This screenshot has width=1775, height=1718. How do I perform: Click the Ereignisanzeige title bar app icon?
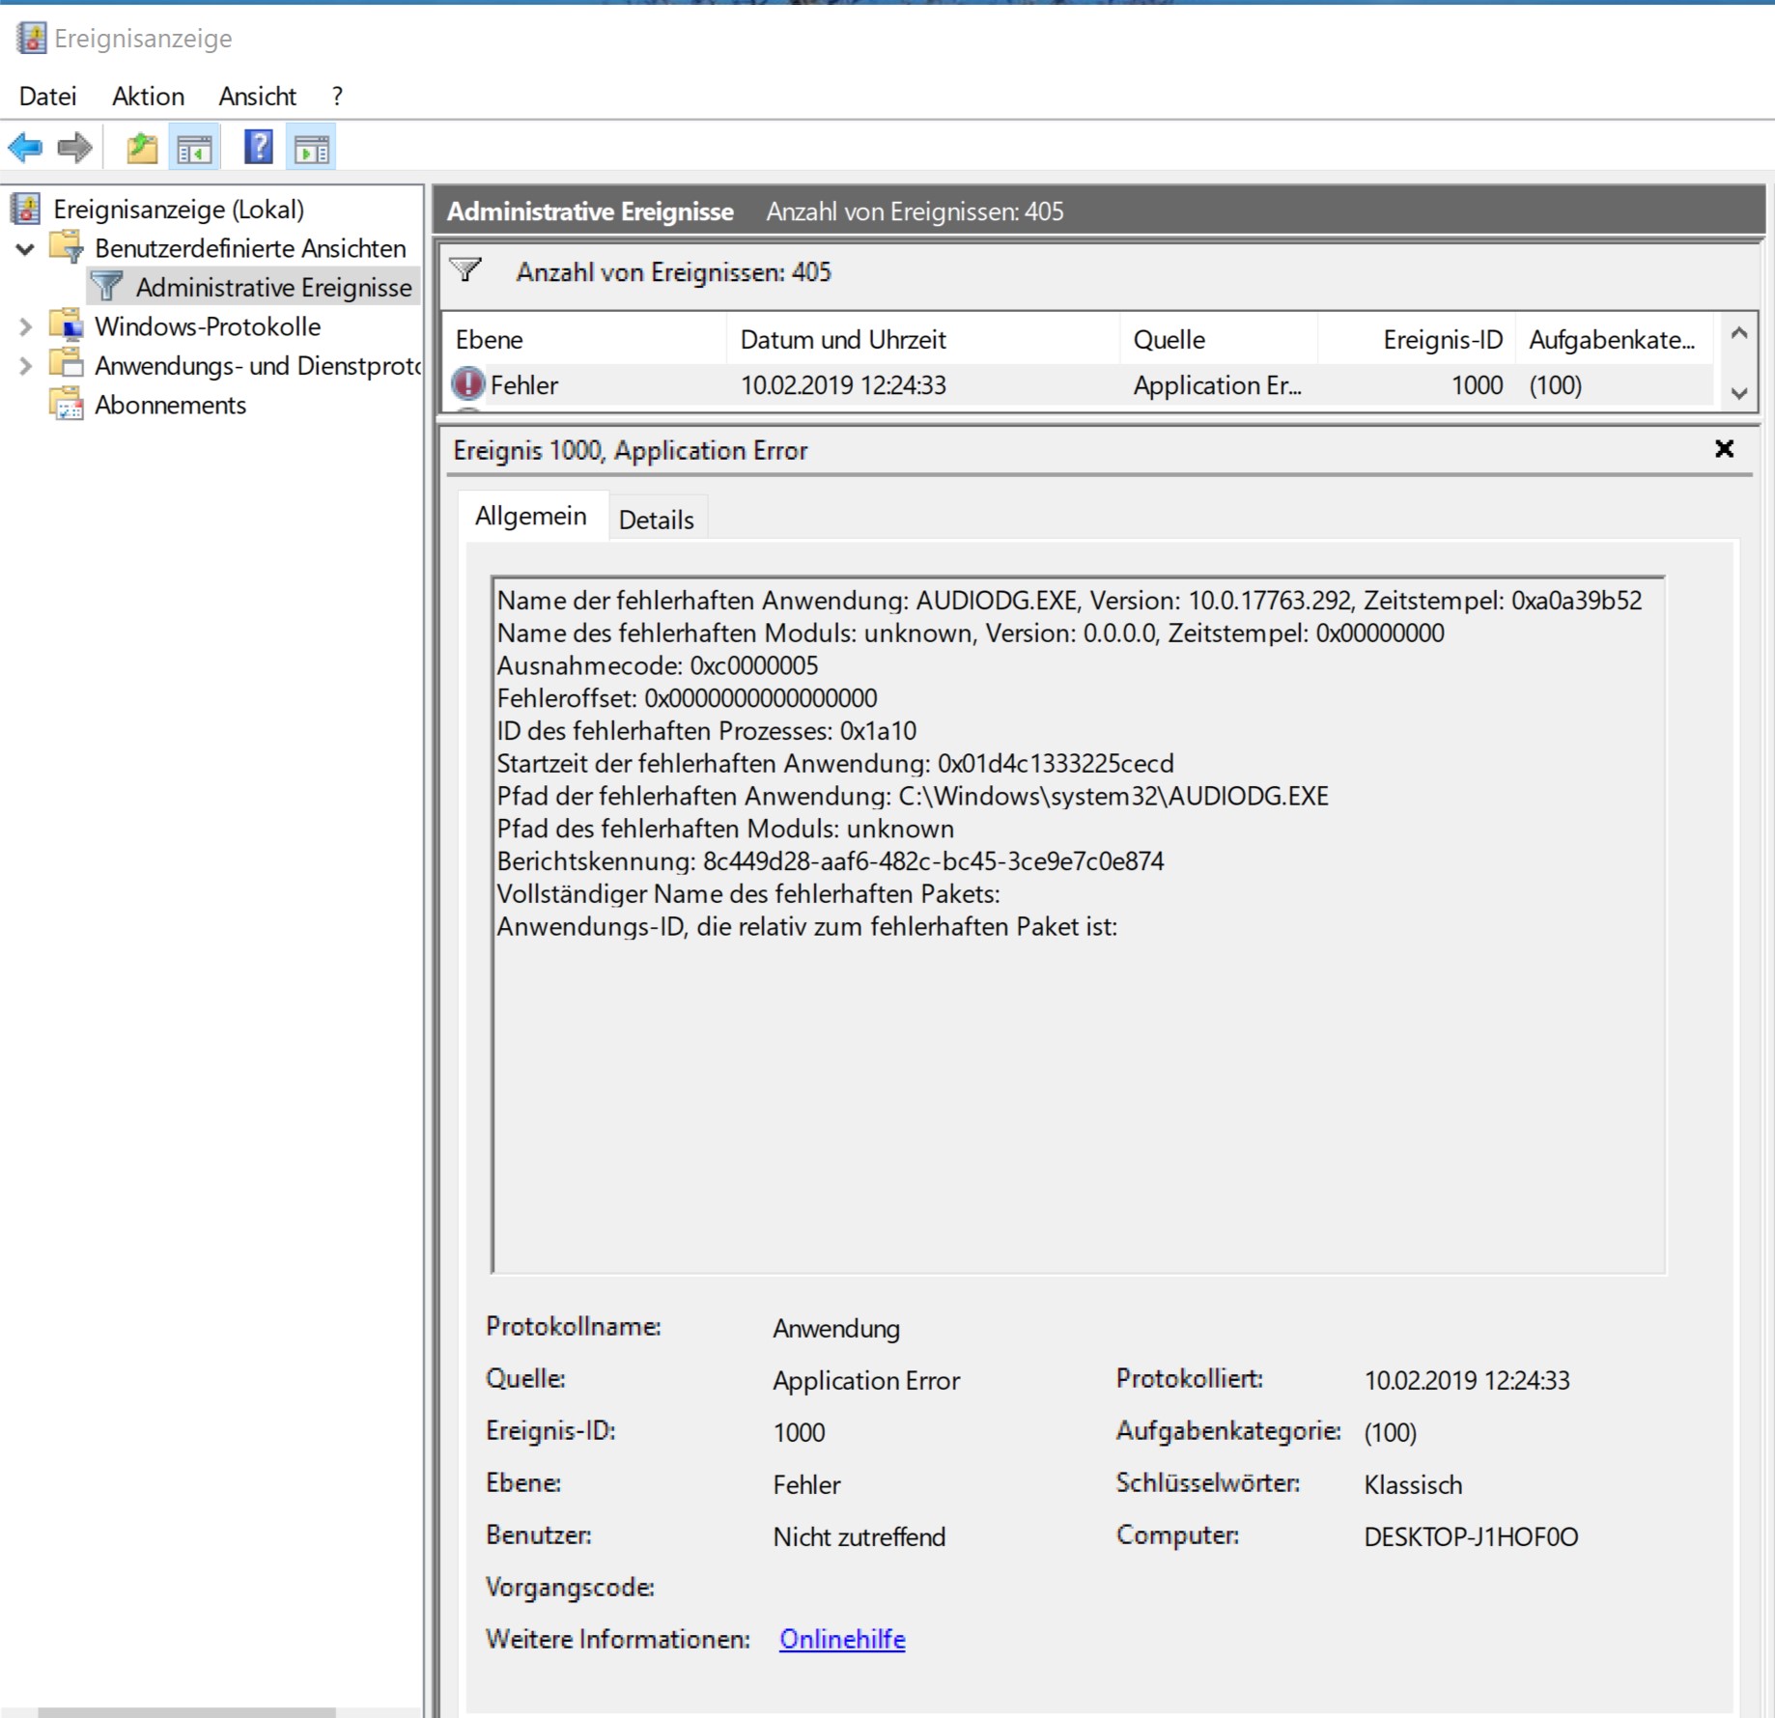point(32,38)
